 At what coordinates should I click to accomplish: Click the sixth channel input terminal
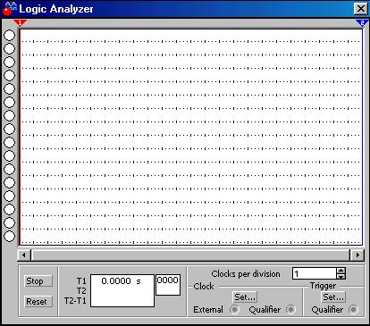pos(9,102)
